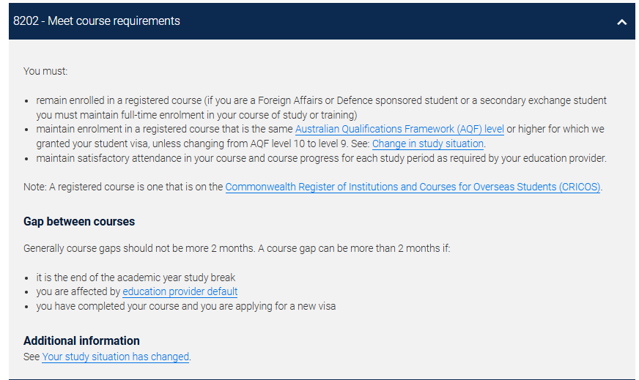
Task: Click the 'Generally course gaps' paragraph
Action: coord(236,248)
